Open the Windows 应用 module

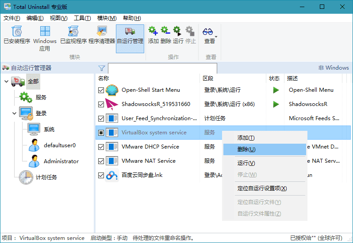(45, 38)
